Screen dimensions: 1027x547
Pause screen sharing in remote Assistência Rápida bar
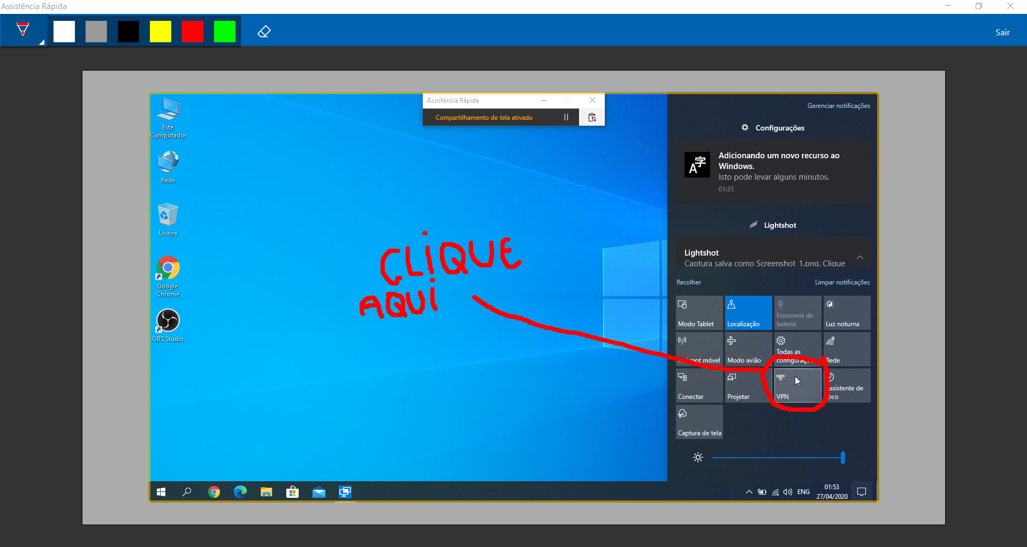tap(566, 118)
